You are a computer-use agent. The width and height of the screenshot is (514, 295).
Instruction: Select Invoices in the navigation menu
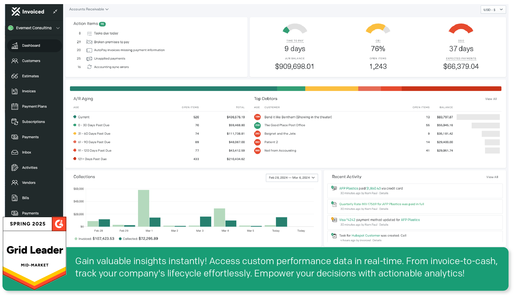[29, 91]
